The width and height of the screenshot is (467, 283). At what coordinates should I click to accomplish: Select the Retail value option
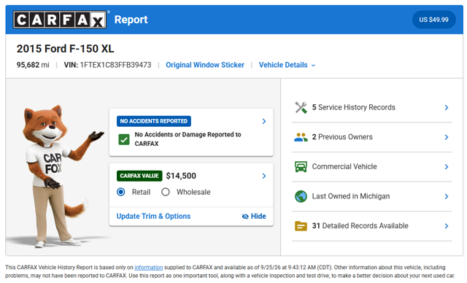(x=121, y=192)
